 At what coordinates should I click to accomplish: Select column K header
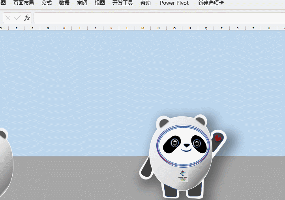[111, 28]
